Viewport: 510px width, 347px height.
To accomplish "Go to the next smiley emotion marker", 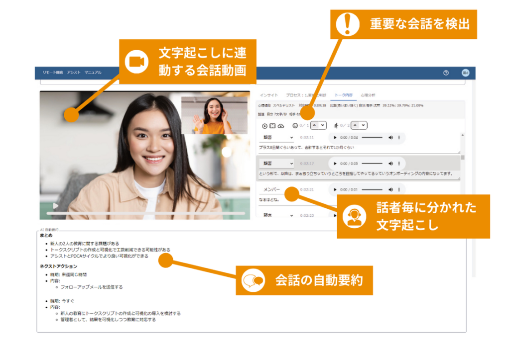I will pyautogui.click(x=323, y=126).
